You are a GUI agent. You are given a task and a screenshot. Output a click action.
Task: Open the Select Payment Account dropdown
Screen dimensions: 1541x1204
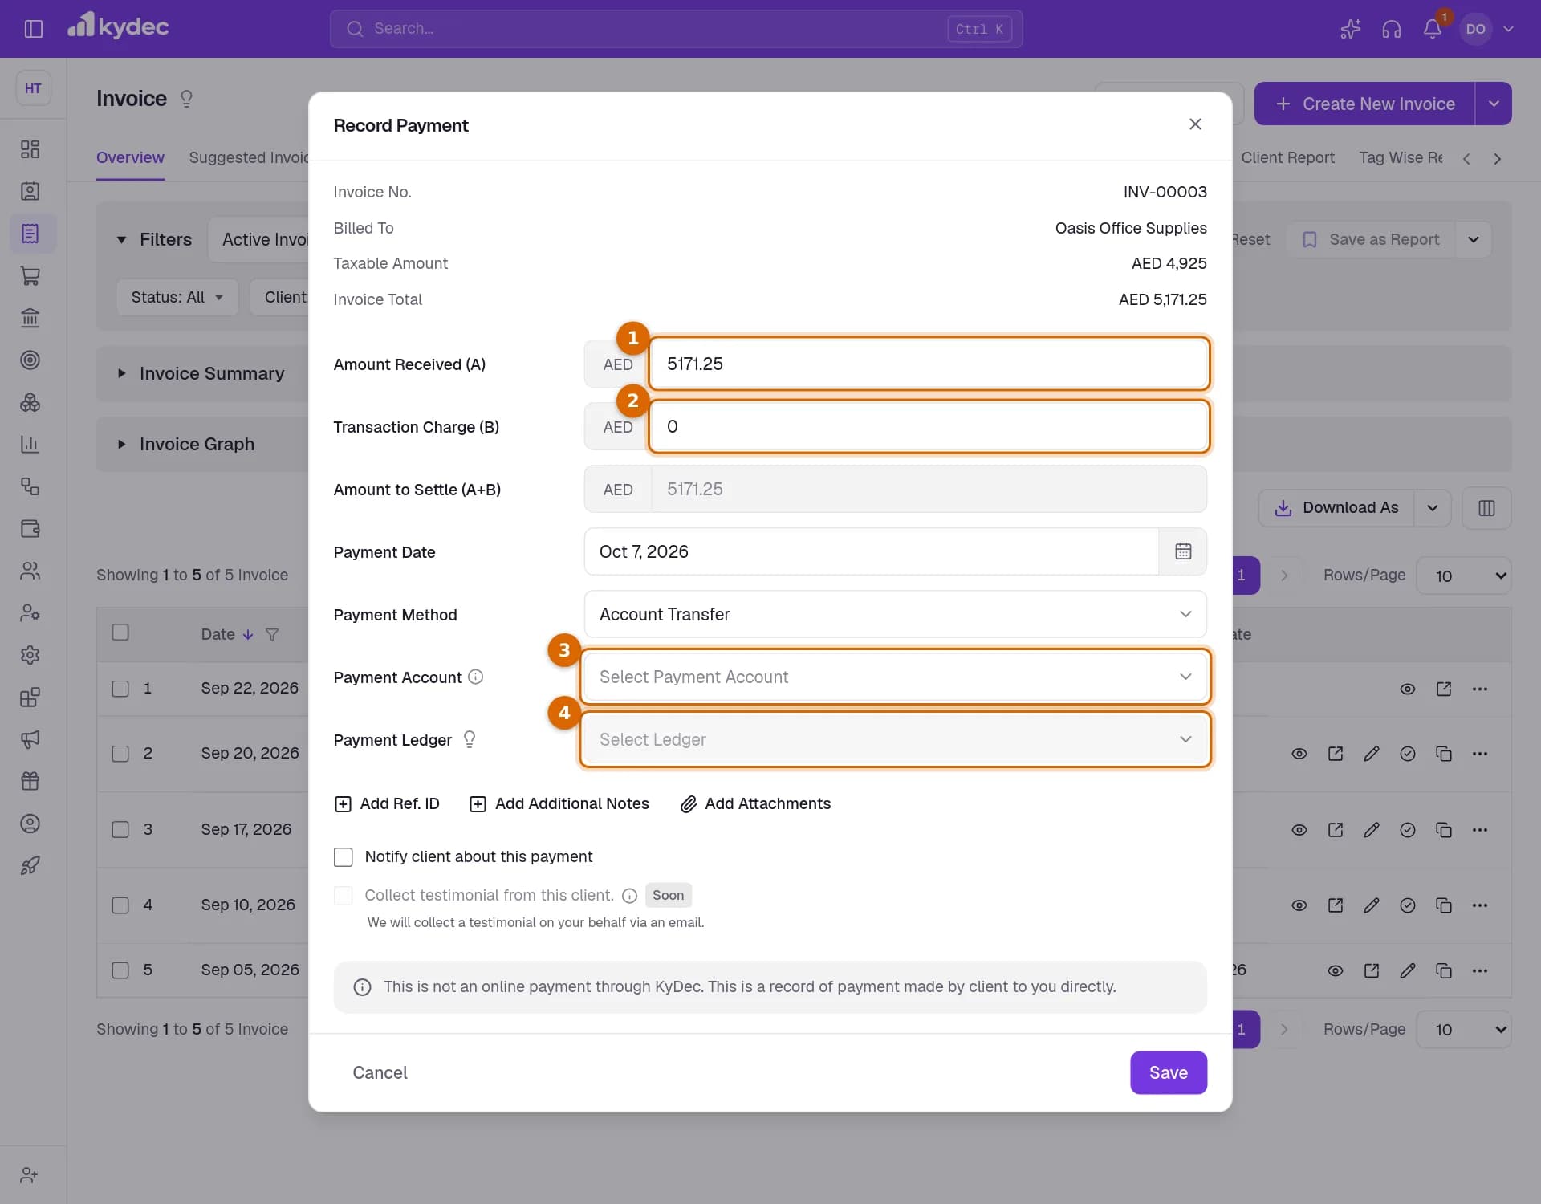coord(895,677)
